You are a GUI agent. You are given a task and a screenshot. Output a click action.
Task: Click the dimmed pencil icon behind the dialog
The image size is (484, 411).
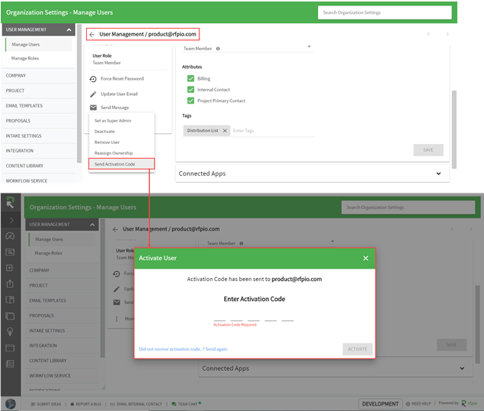(116, 289)
